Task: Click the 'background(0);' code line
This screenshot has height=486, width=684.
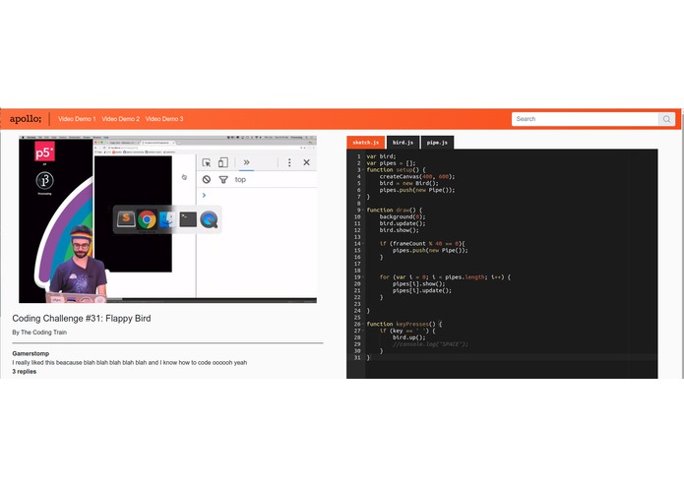Action: coord(403,216)
